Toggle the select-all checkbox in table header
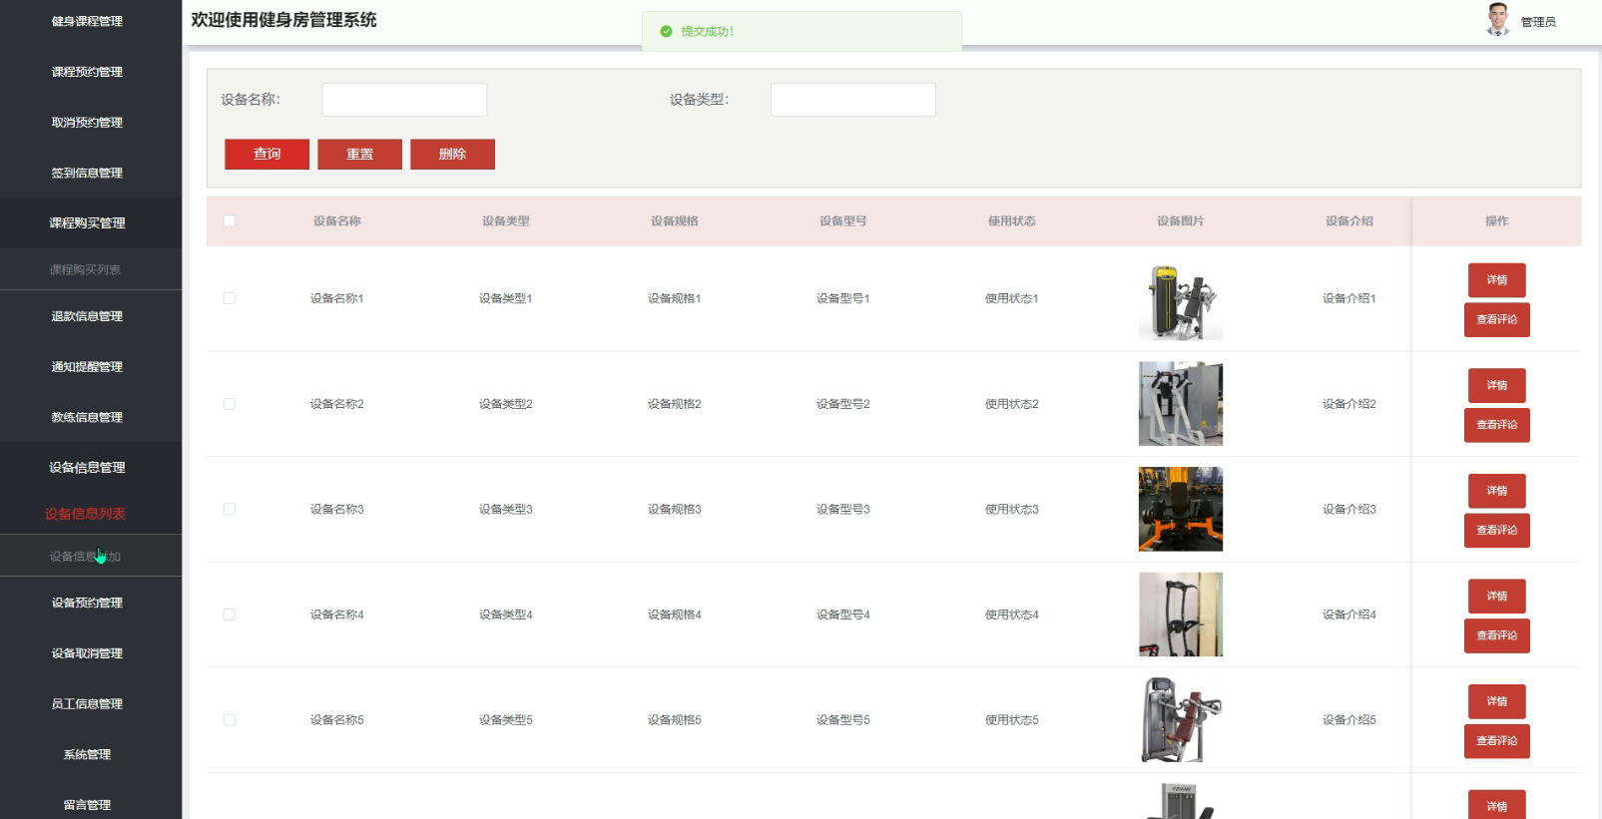Viewport: 1602px width, 819px height. 230,221
